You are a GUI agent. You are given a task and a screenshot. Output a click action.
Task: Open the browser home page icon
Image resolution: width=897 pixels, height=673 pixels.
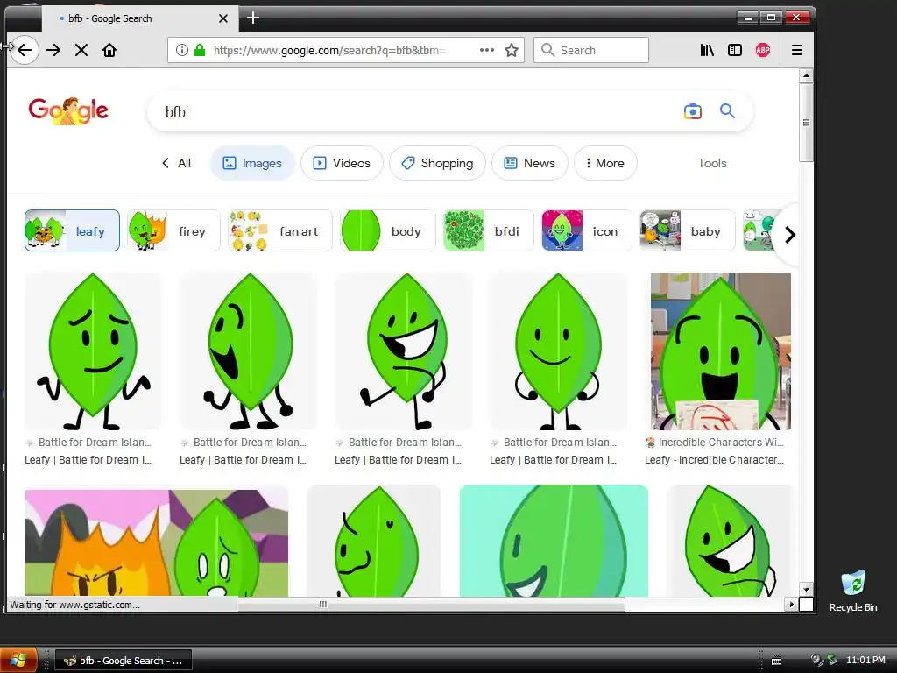pyautogui.click(x=109, y=50)
